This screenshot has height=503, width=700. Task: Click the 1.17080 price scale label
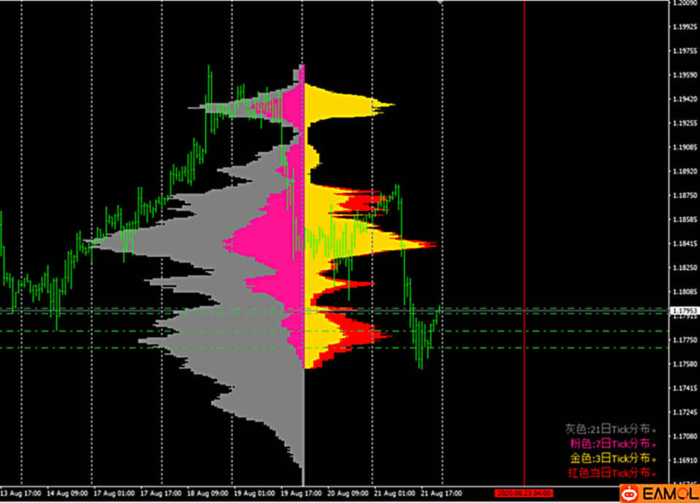685,437
